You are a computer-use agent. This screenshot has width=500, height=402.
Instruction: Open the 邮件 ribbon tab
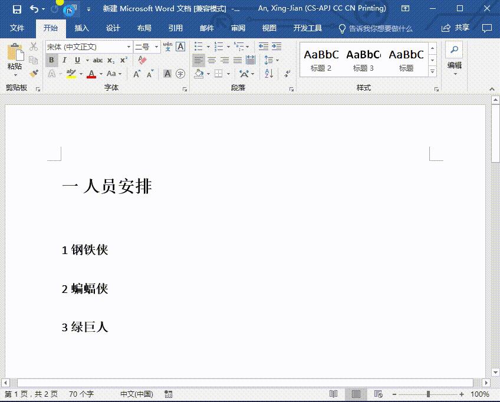[x=206, y=27]
